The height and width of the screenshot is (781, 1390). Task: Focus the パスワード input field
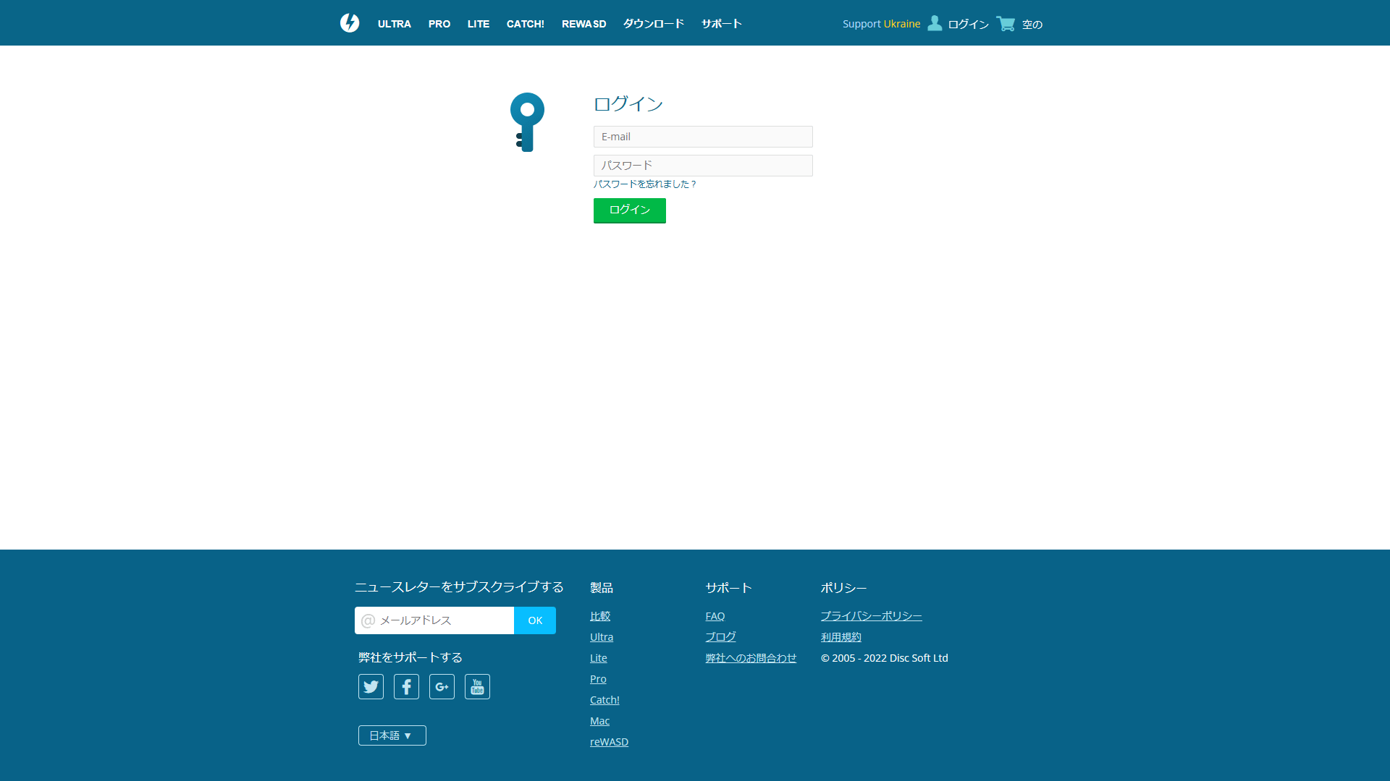pos(702,166)
